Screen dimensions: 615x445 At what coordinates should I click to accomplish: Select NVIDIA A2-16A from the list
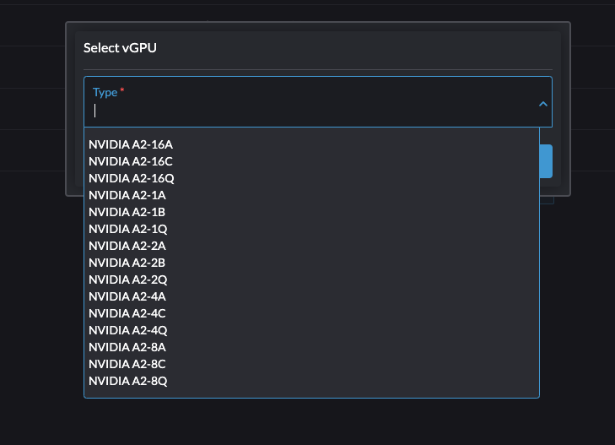click(131, 144)
